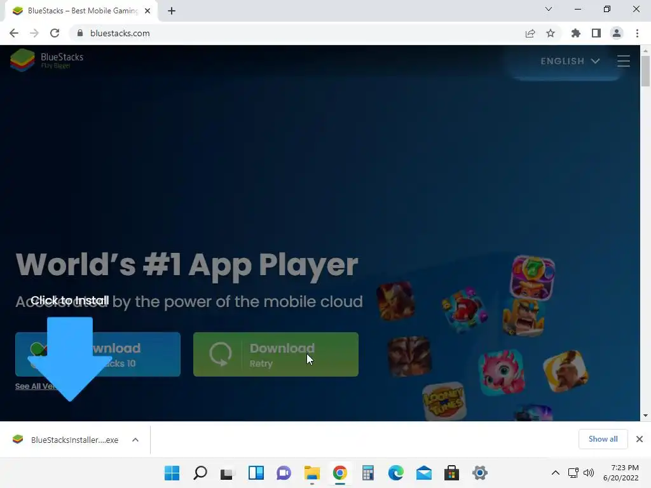Open File Explorer from taskbar
Viewport: 651px width, 488px height.
coord(312,473)
